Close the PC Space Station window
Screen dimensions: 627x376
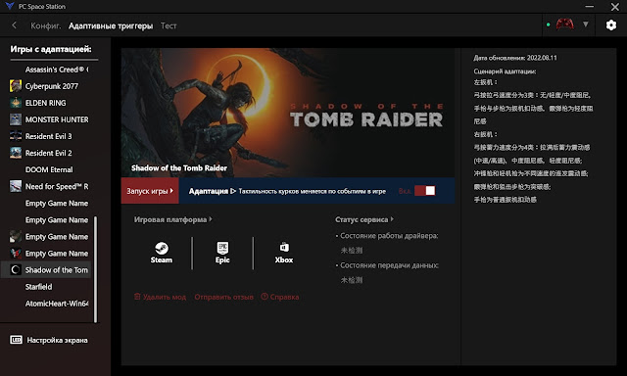point(615,7)
